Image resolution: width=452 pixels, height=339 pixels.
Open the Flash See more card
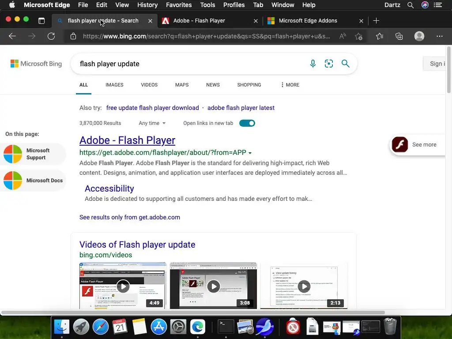pyautogui.click(x=418, y=144)
